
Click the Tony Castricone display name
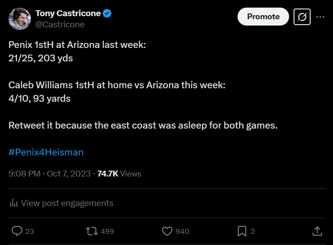point(67,13)
